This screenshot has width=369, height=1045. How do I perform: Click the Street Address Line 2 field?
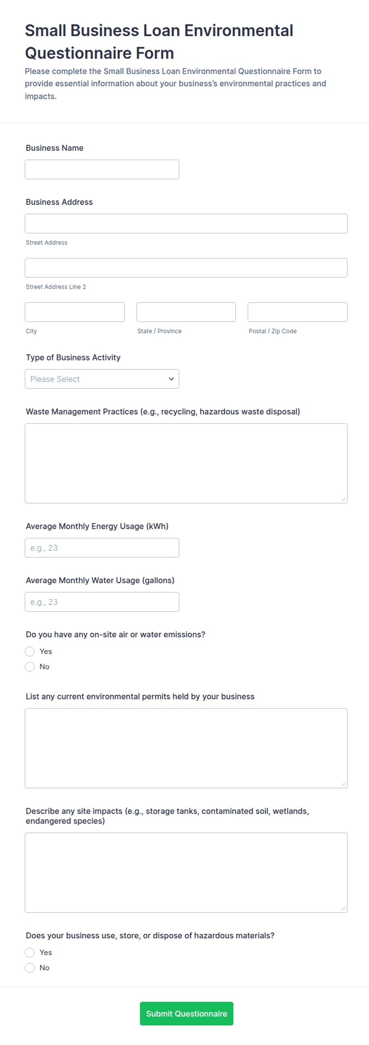(x=186, y=268)
